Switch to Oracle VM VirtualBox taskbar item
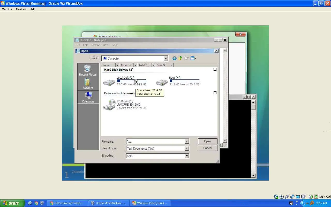Screen dimensions: 331x207 109,203
